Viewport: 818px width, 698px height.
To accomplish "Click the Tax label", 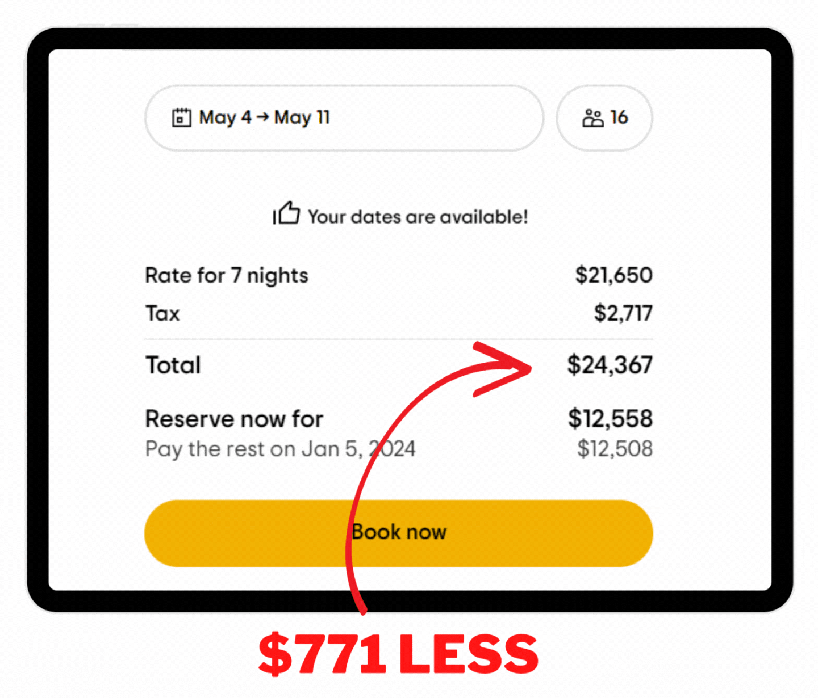I will pos(162,313).
